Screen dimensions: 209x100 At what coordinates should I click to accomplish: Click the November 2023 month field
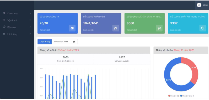pos(65,42)
